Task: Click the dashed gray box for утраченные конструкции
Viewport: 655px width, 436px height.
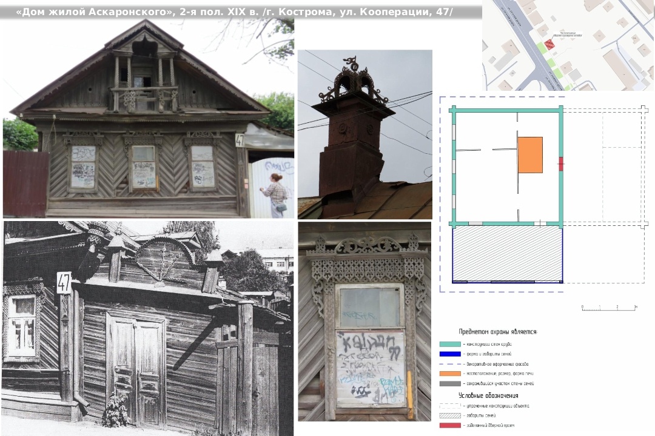Action: [x=450, y=406]
